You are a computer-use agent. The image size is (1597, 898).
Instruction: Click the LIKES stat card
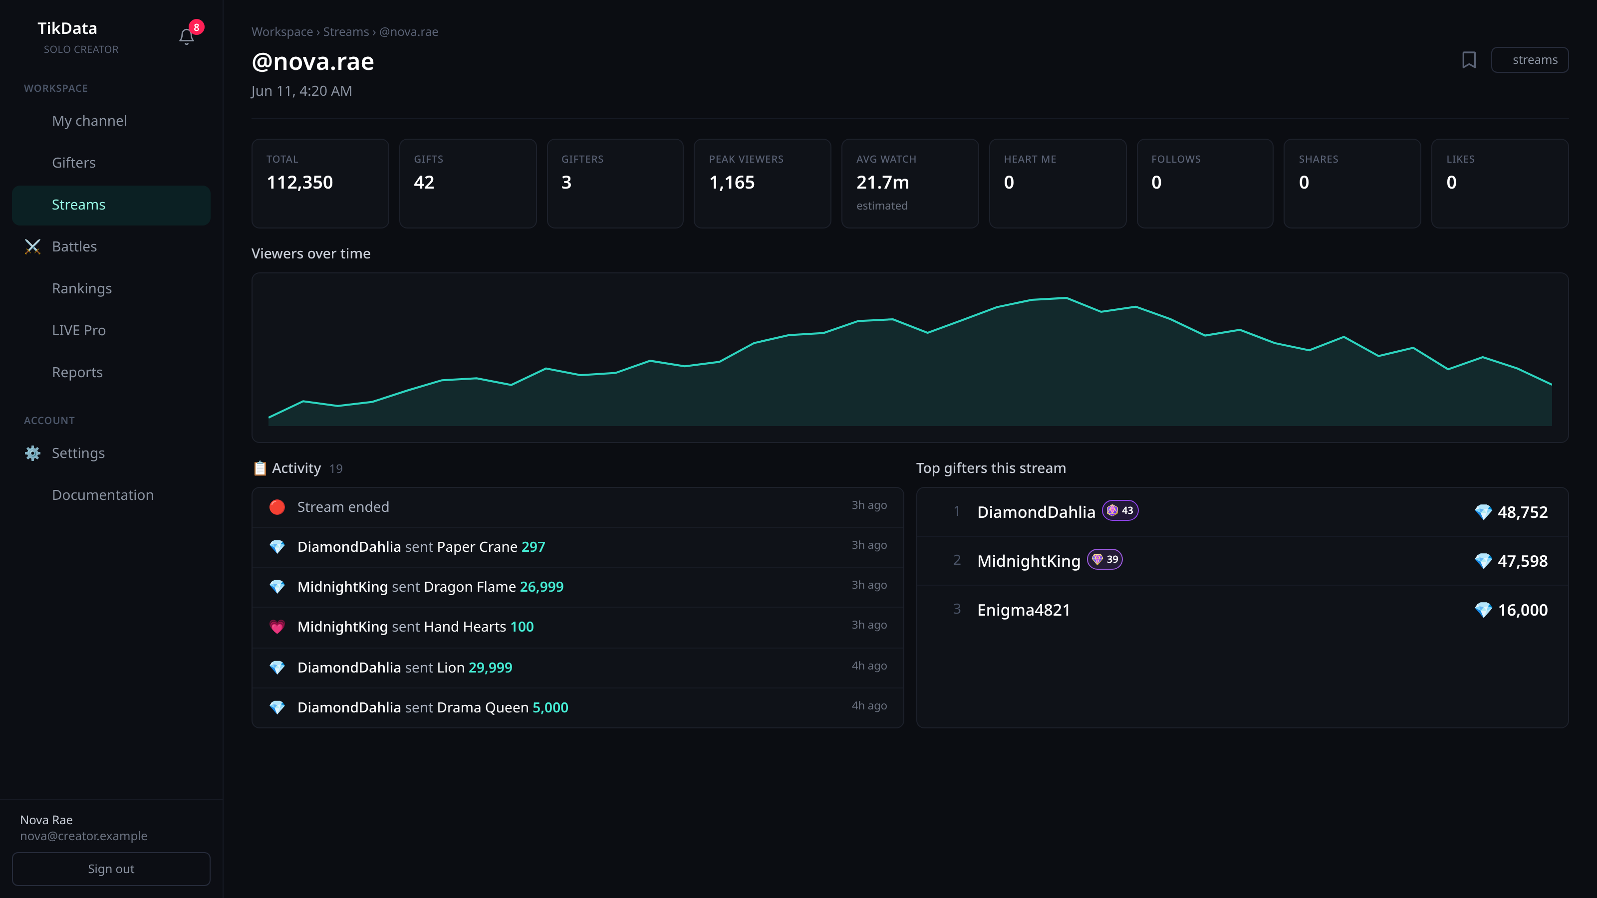(x=1500, y=184)
